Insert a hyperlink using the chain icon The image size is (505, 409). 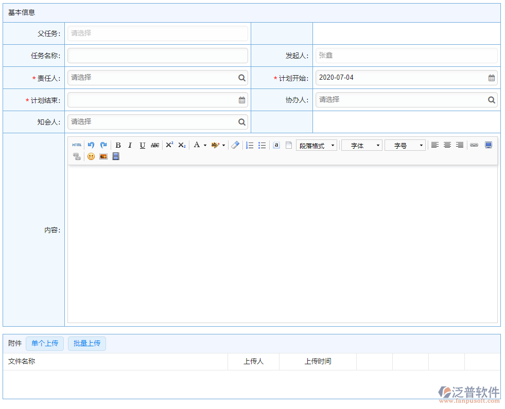(x=474, y=145)
